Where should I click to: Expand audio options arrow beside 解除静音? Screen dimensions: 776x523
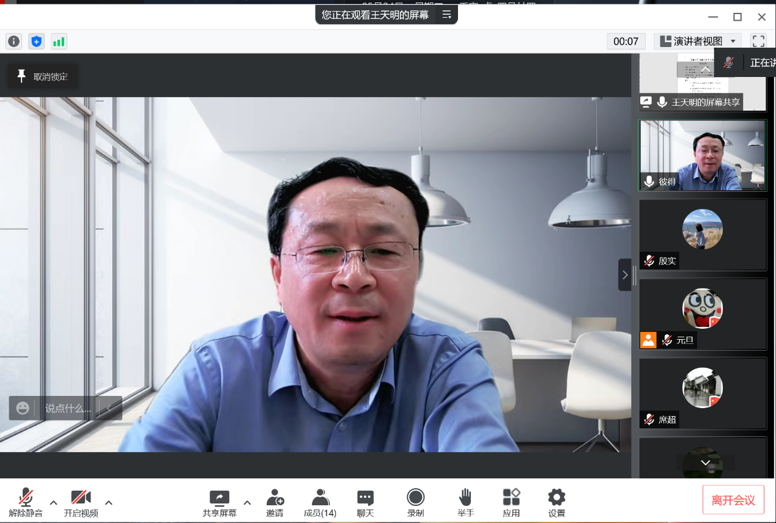pyautogui.click(x=53, y=503)
